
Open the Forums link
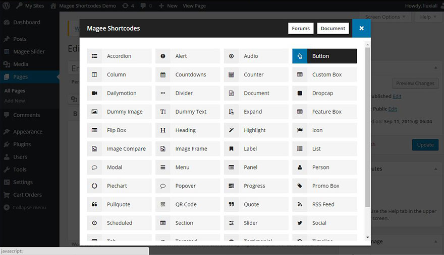(301, 29)
